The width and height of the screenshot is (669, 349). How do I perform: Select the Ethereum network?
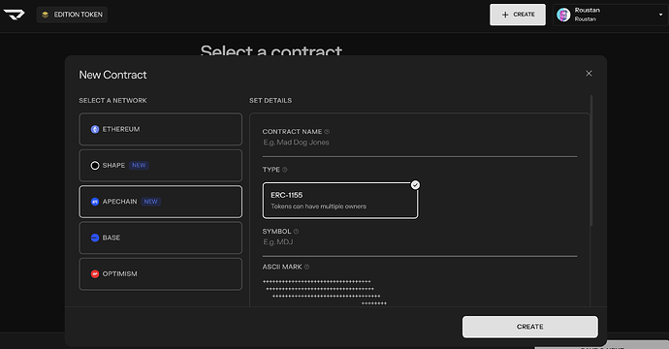(x=160, y=129)
